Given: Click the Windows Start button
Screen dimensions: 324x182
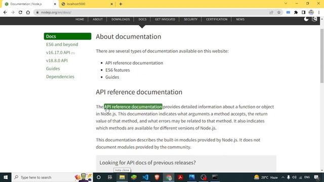Looking at the screenshot, I should click(x=6, y=177).
